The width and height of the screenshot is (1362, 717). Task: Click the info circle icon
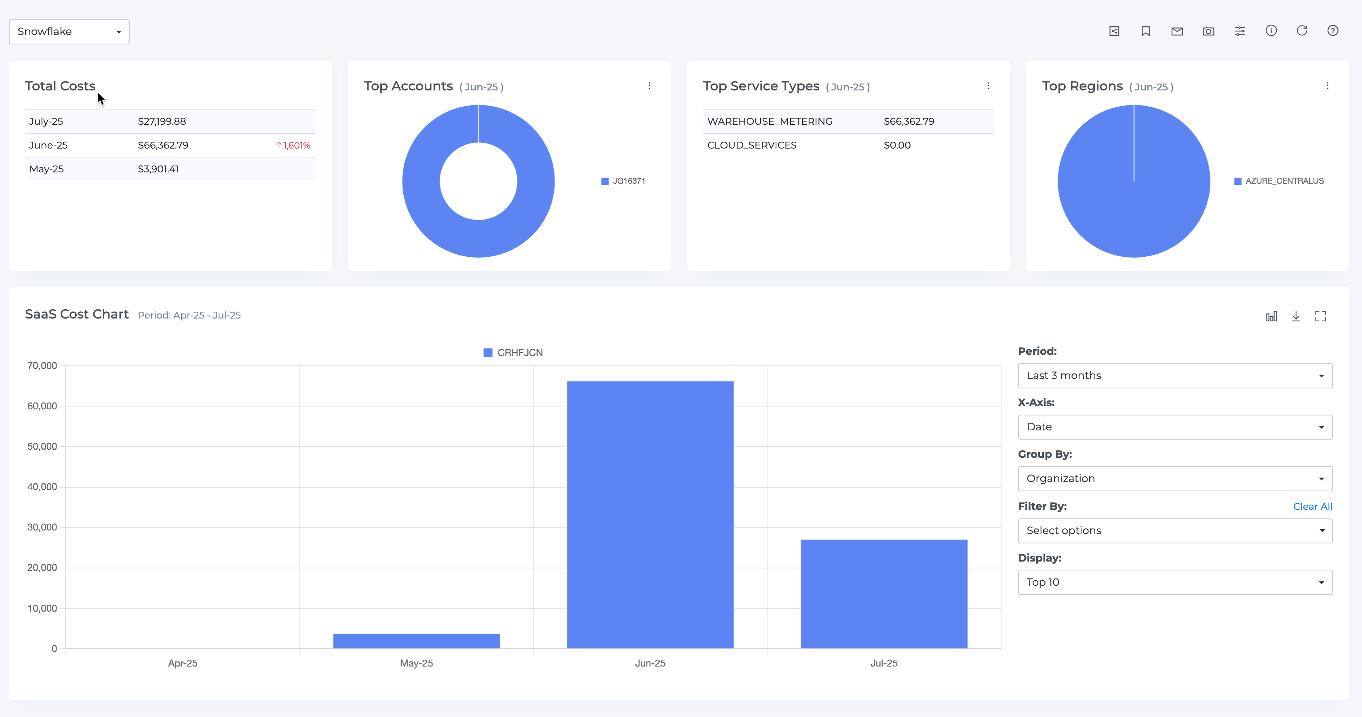coord(1271,31)
